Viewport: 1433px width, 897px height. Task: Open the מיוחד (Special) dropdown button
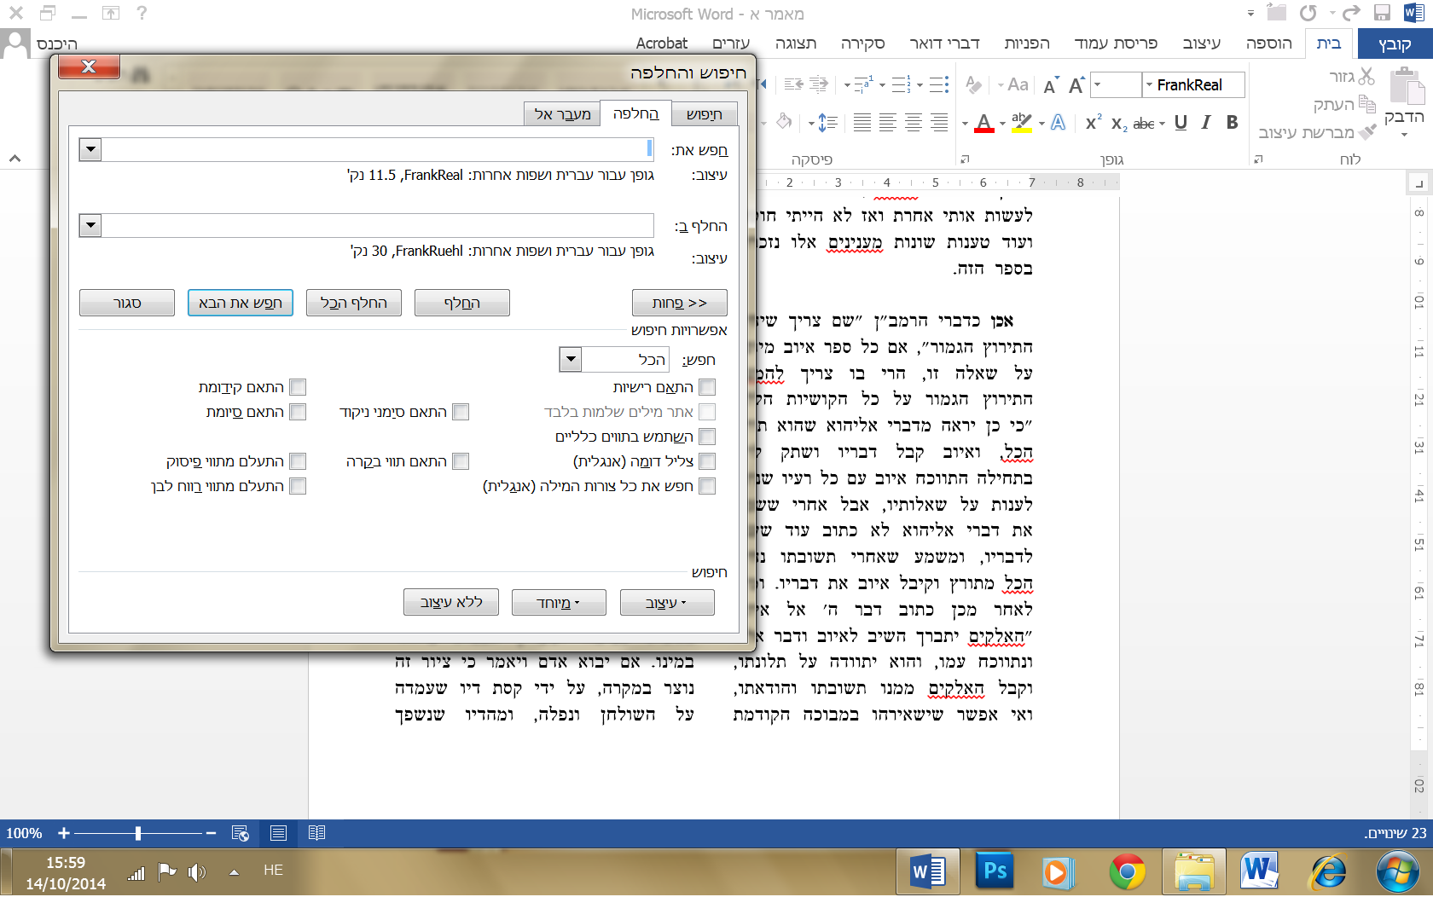coord(559,603)
